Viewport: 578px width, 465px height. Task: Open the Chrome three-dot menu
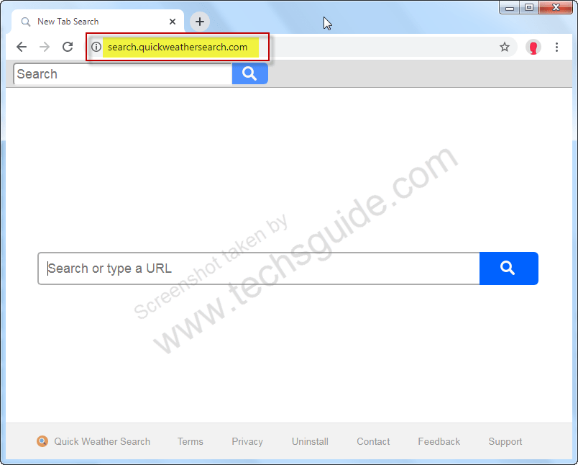[x=556, y=47]
